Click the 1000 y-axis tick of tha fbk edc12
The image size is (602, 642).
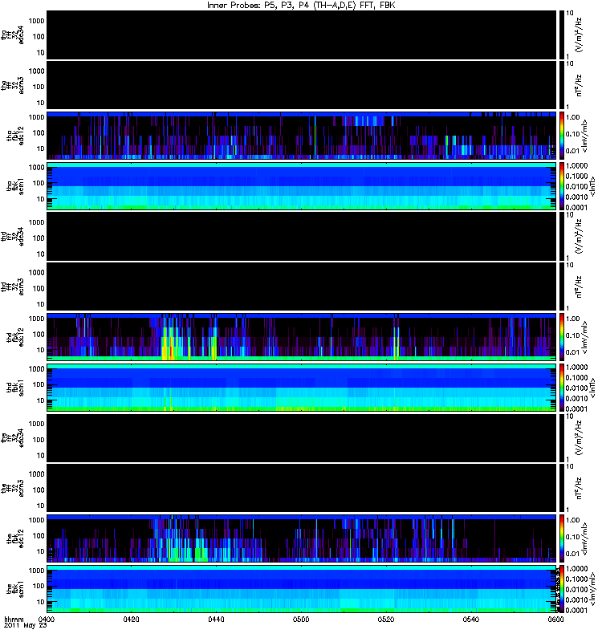(36, 117)
